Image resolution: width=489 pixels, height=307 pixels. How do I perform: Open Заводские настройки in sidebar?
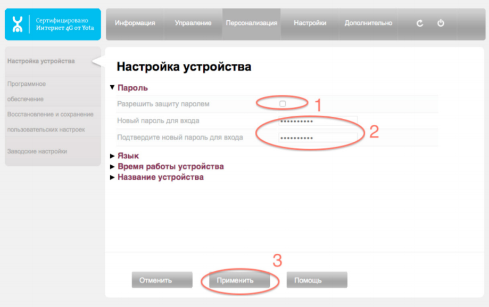37,151
